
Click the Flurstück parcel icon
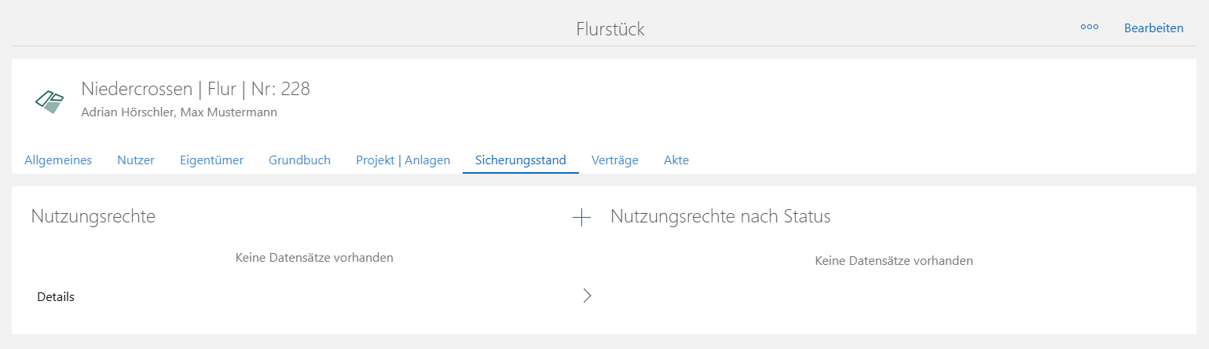click(x=49, y=101)
